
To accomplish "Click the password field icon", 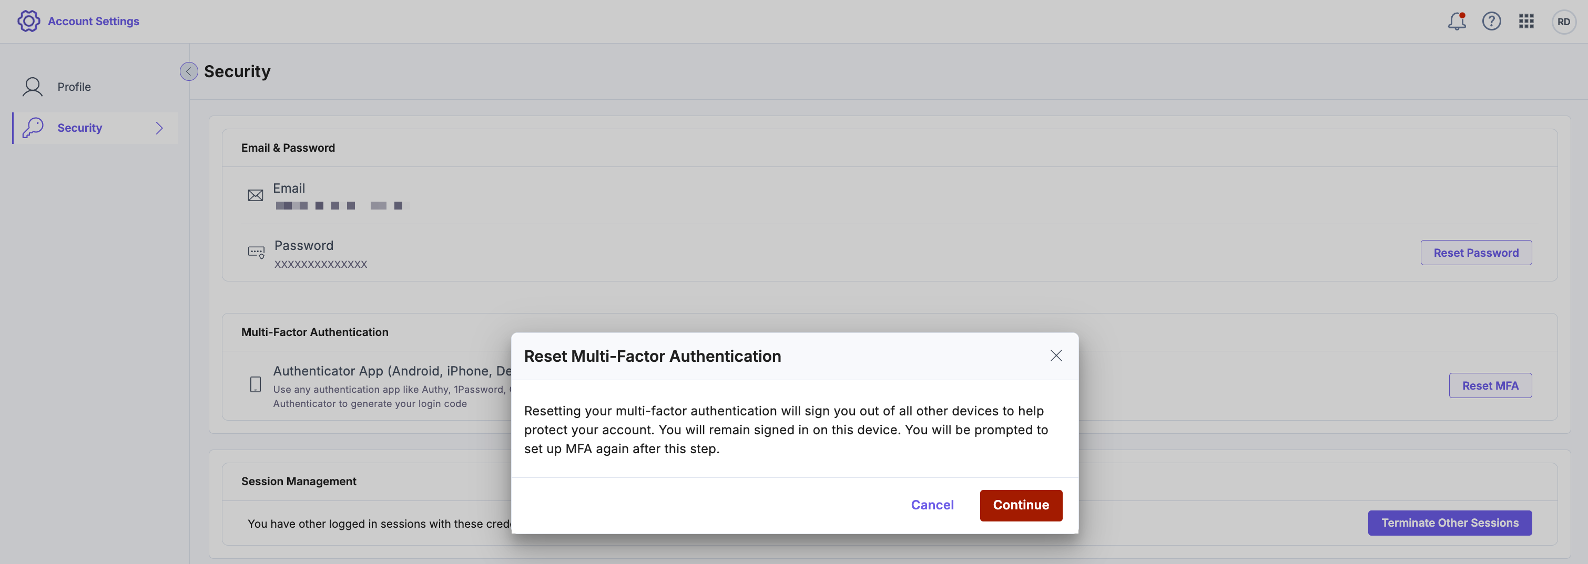I will [x=256, y=253].
